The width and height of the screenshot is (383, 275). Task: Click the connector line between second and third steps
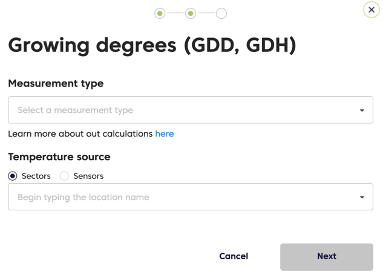[x=206, y=13]
